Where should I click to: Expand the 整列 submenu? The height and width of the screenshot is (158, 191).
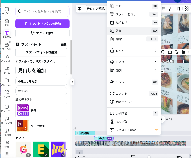coord(134,70)
